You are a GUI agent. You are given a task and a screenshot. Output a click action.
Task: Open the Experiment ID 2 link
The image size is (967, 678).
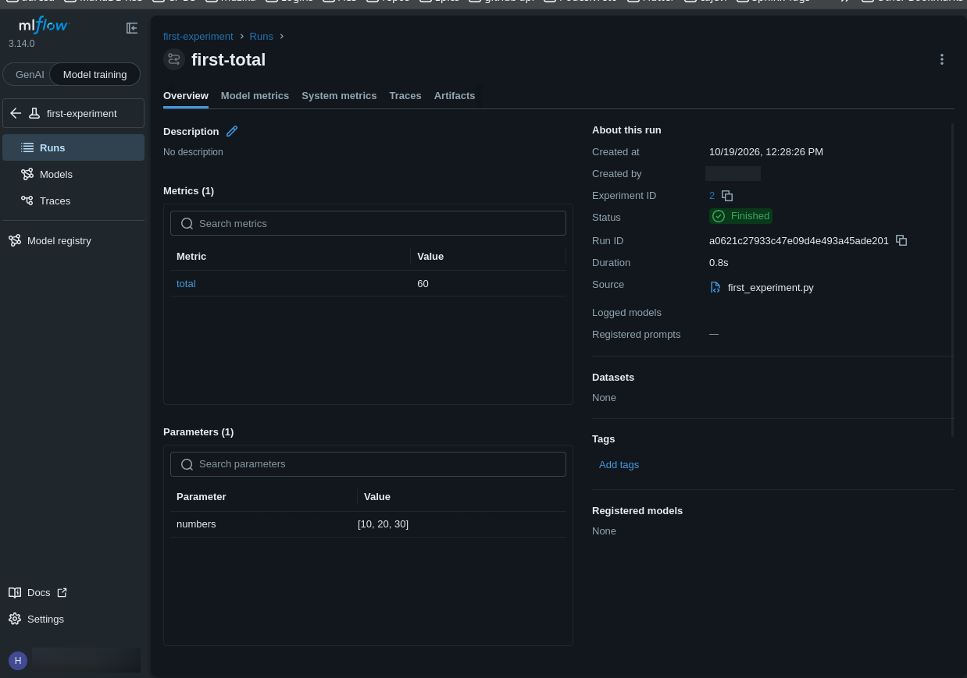[x=712, y=195]
